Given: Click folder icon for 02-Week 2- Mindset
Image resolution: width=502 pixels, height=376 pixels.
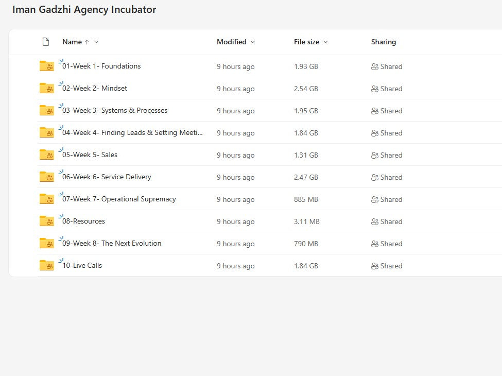Looking at the screenshot, I should click(x=46, y=88).
